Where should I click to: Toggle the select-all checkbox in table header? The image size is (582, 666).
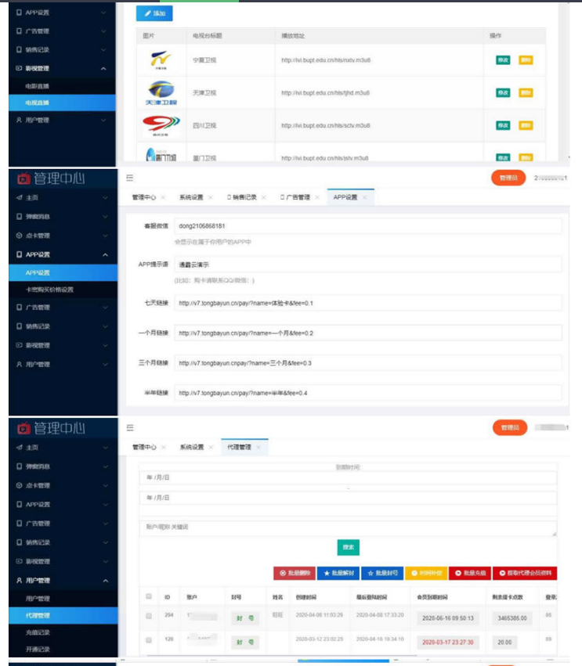point(149,596)
